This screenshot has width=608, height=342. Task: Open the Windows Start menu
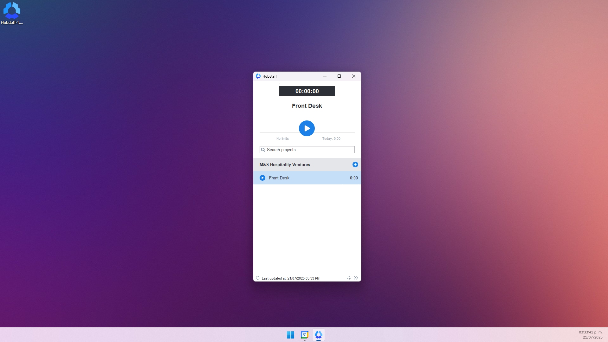[290, 335]
